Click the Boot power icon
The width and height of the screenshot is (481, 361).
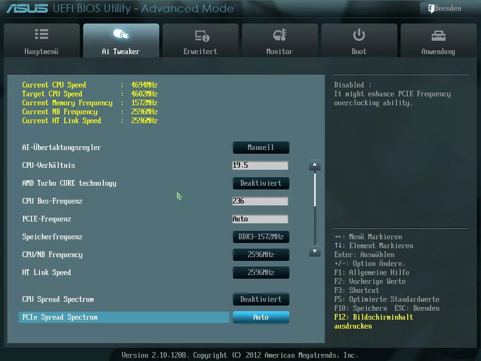[x=359, y=35]
